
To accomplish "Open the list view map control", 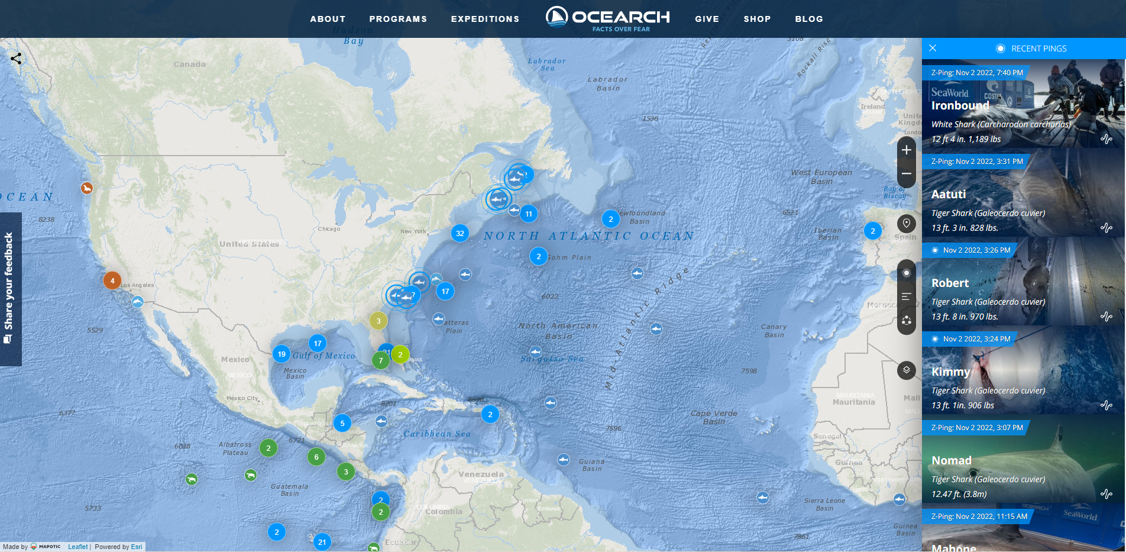I will click(x=906, y=296).
